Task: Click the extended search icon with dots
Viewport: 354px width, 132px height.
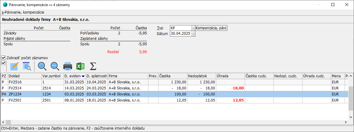Action: point(55,66)
